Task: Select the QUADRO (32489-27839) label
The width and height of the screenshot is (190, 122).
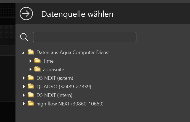Action: (x=64, y=87)
